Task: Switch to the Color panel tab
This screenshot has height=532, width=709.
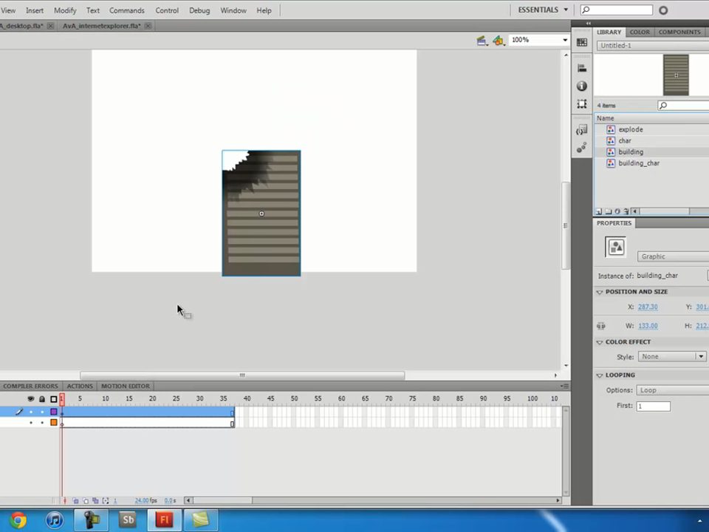Action: pos(640,32)
